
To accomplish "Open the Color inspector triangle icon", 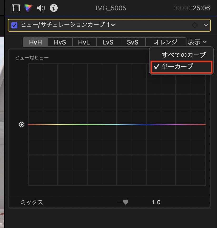I will coord(28,8).
